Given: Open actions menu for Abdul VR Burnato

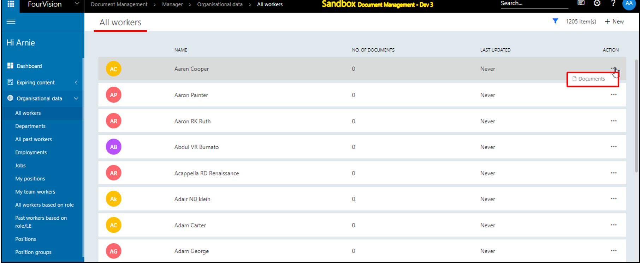Looking at the screenshot, I should [x=614, y=147].
